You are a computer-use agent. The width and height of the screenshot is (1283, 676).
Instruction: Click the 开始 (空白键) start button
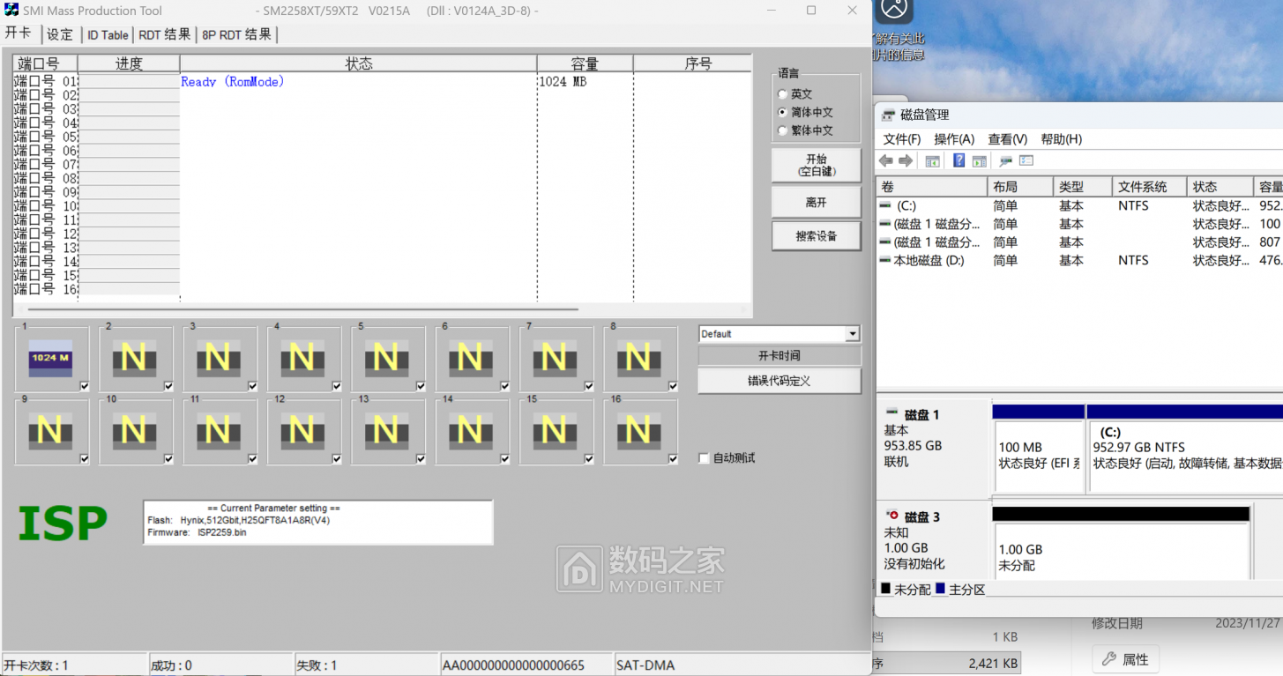click(x=817, y=166)
